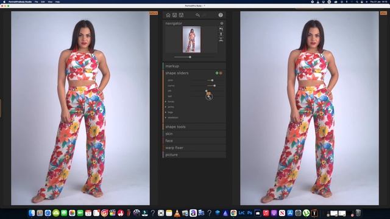The image size is (390, 219).
Task: Open Trash in the dock
Action: (x=358, y=213)
